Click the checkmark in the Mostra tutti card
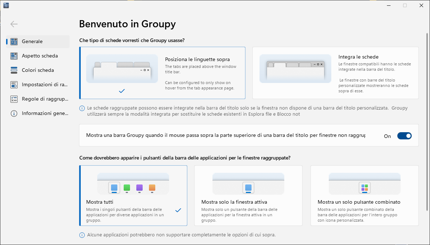430x245 pixels. (178, 210)
